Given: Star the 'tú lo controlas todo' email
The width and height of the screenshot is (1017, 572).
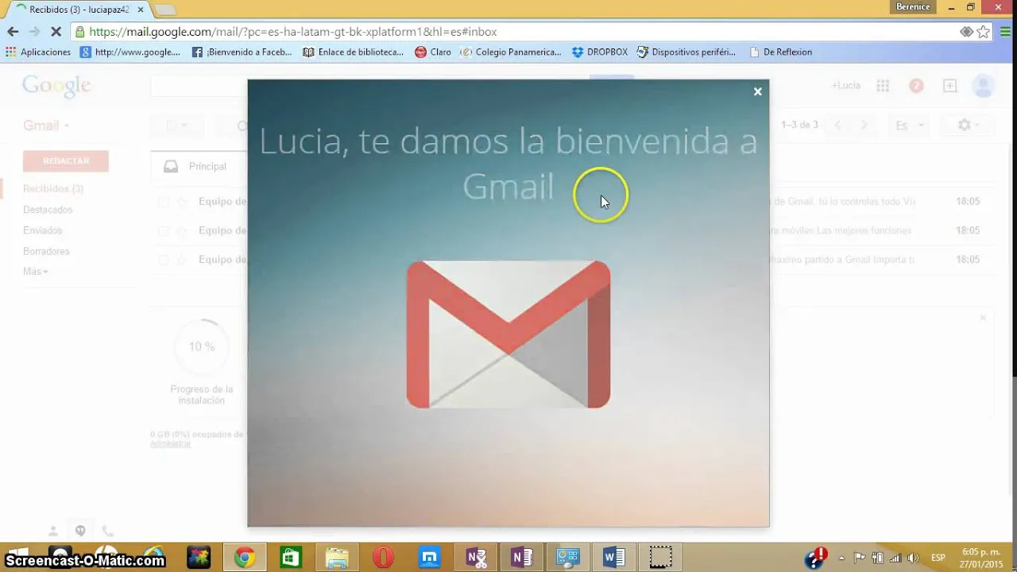Looking at the screenshot, I should (182, 202).
